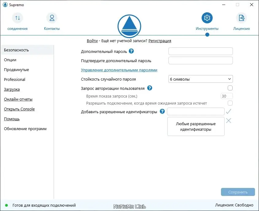Confirm allowed identifier with checkmark icon
Viewport: 259px width, 211px height.
(x=229, y=111)
